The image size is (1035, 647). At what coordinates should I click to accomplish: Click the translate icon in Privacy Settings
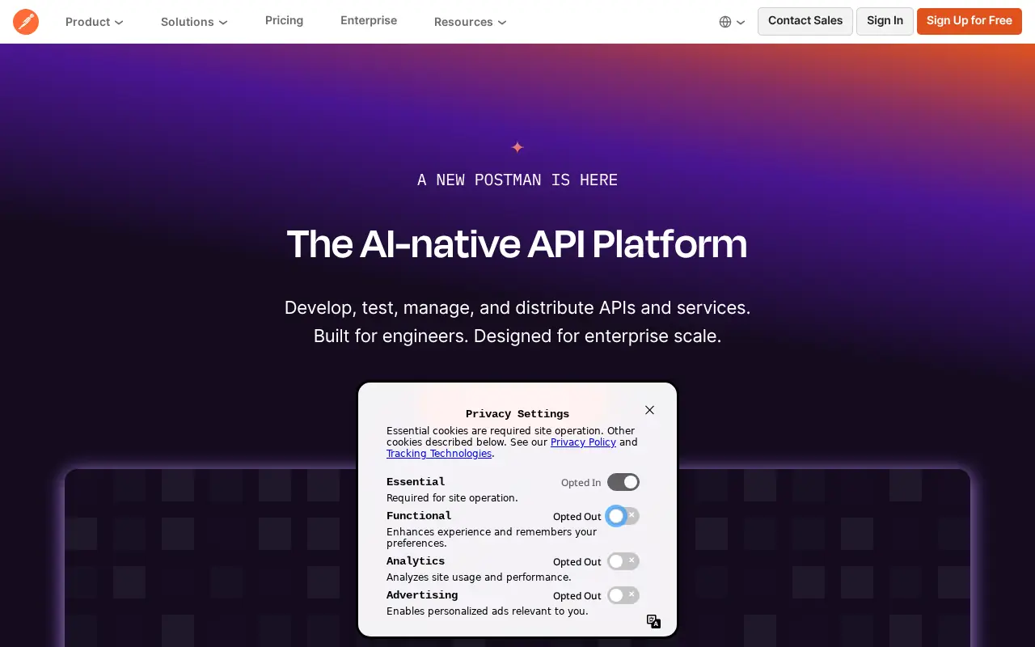point(653,621)
